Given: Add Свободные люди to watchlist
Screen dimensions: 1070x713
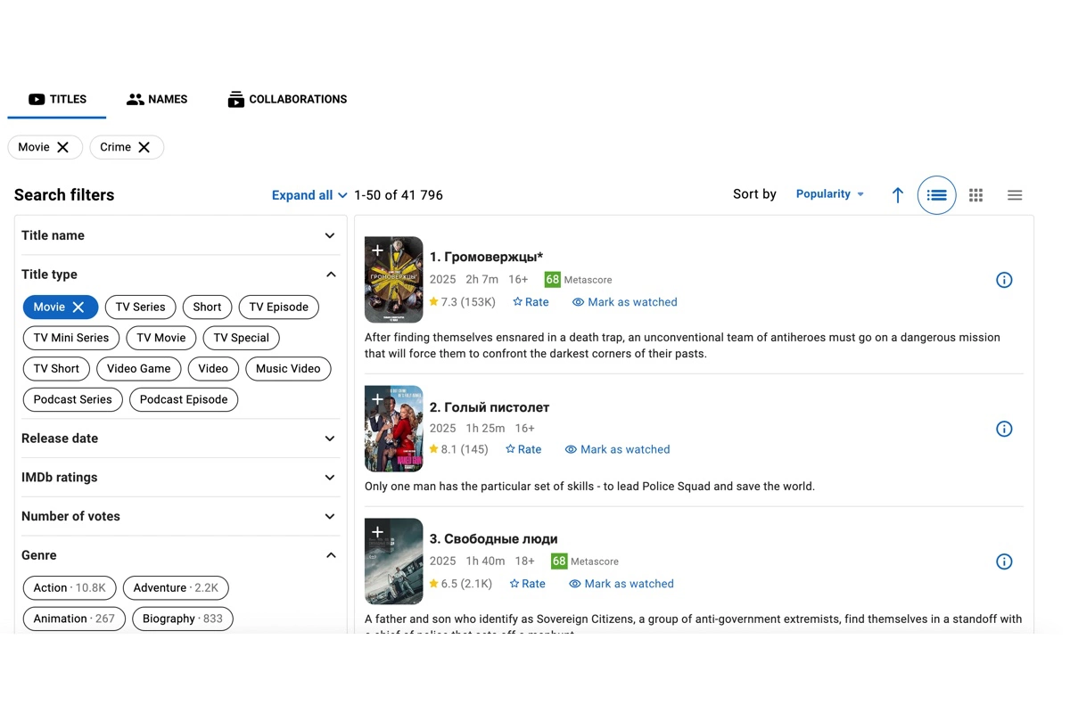Looking at the screenshot, I should 377,532.
